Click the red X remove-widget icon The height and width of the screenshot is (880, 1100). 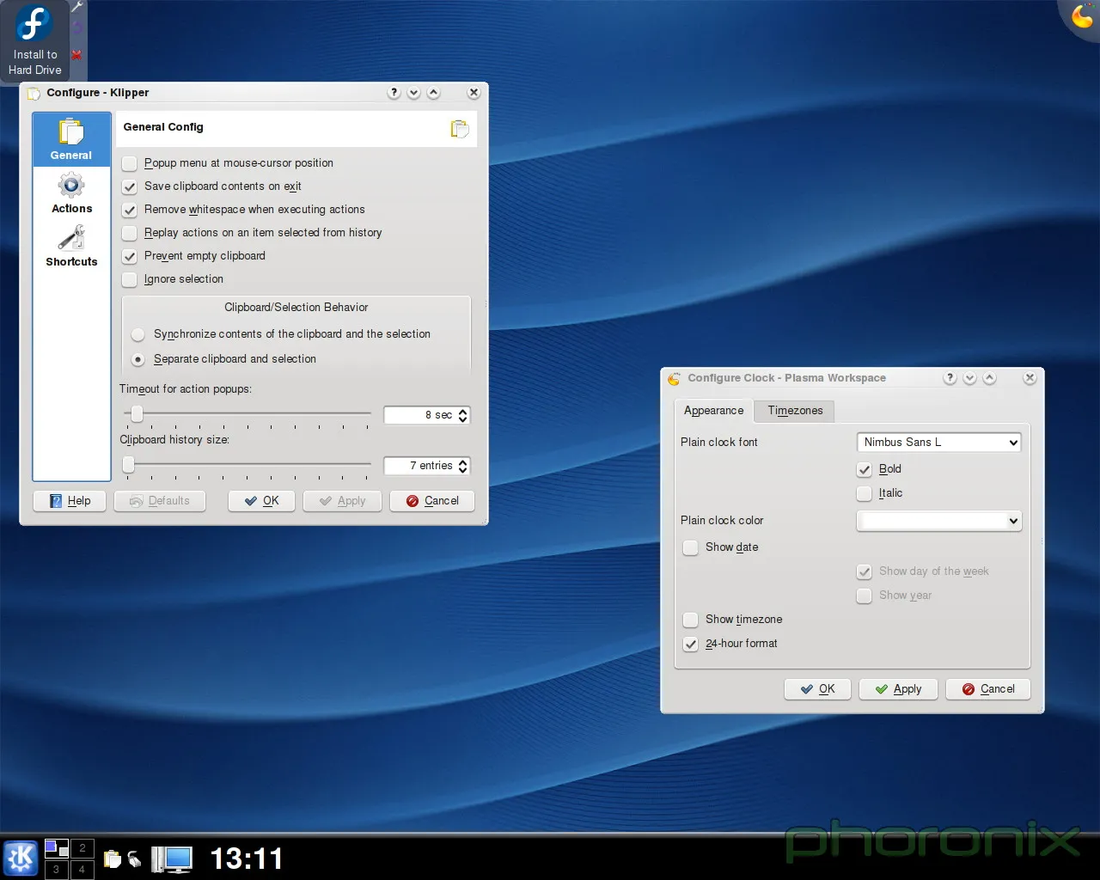coord(76,54)
